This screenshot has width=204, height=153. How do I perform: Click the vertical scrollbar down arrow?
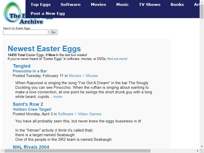point(202,146)
